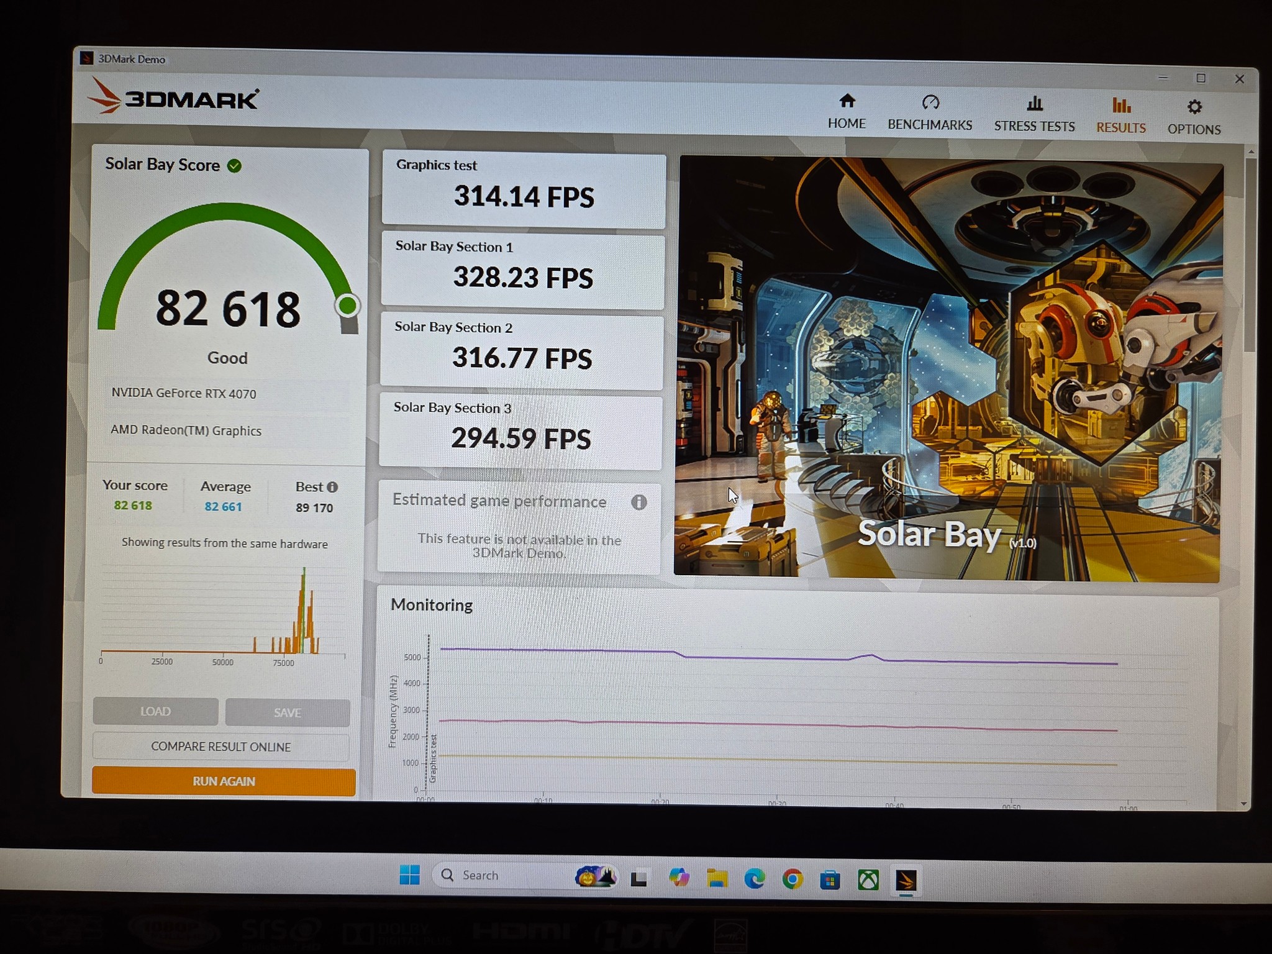Minimize the 3DMark Demo window

1163,78
